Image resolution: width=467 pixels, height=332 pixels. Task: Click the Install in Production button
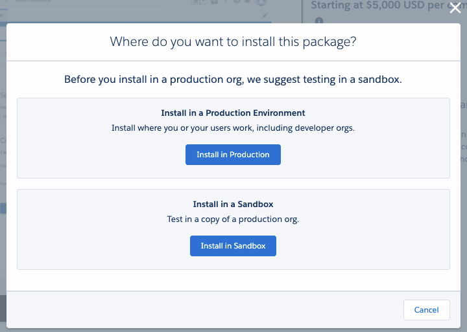[233, 155]
